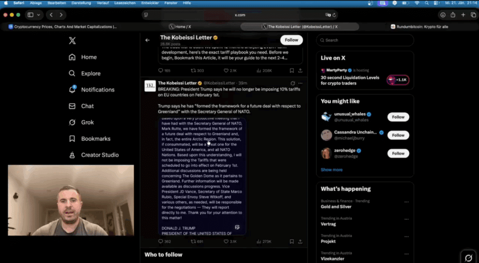The image size is (479, 263).
Task: Expand the Safari sidebar dropdown chevron
Action: (38, 15)
